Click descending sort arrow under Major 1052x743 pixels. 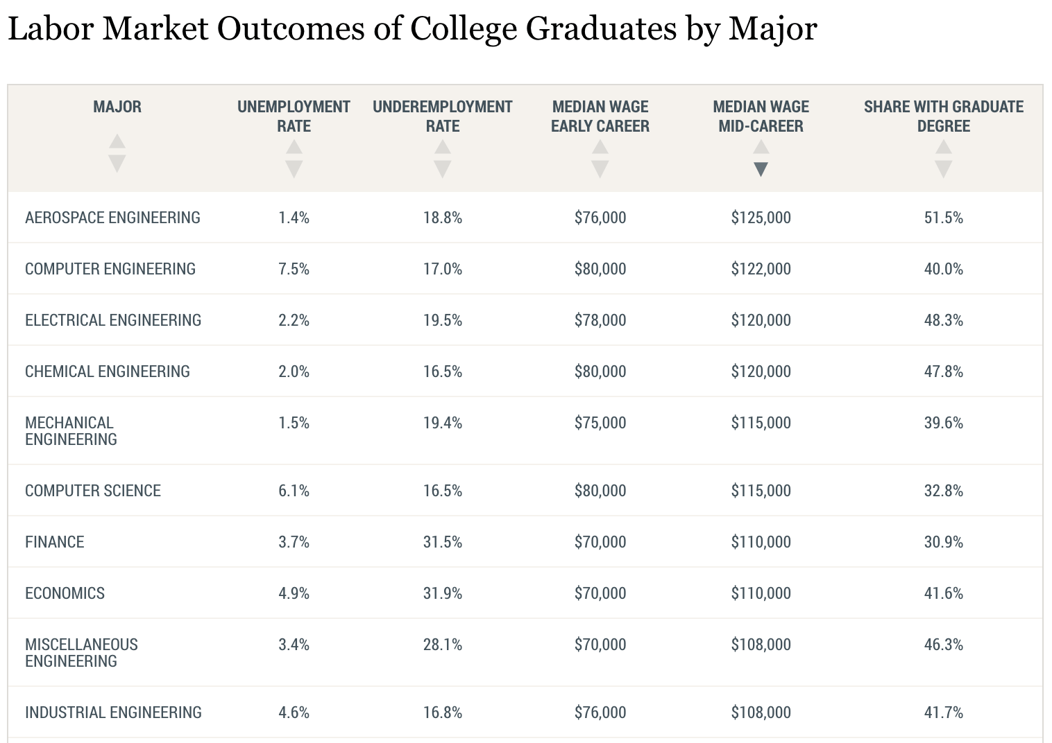click(x=117, y=164)
